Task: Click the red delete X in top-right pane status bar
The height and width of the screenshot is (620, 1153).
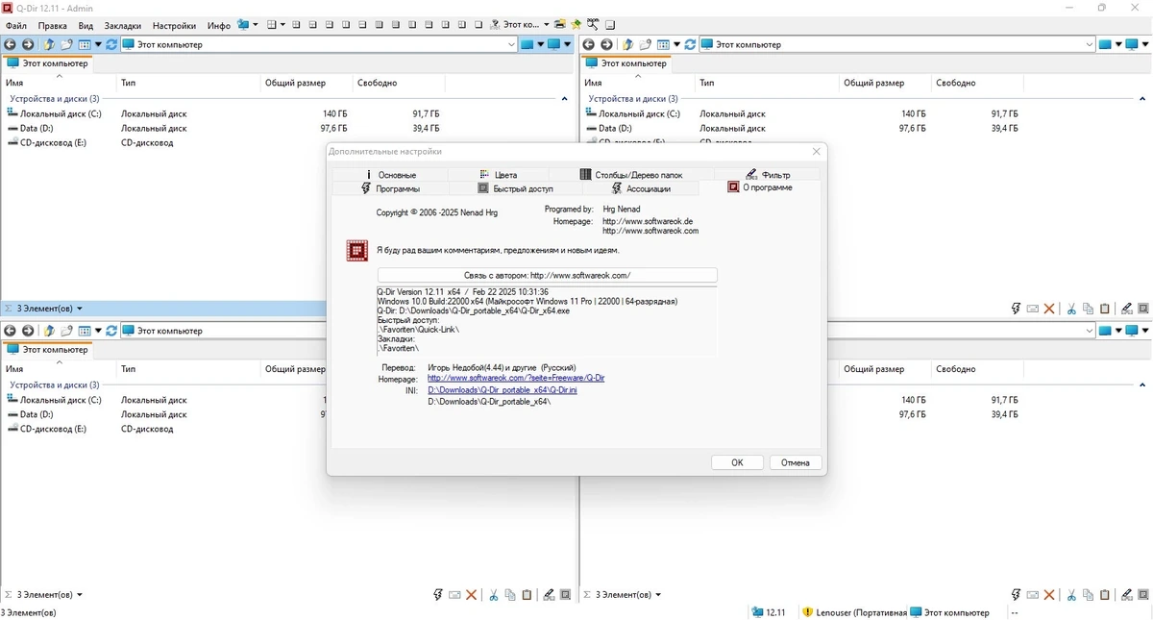Action: click(x=1049, y=309)
